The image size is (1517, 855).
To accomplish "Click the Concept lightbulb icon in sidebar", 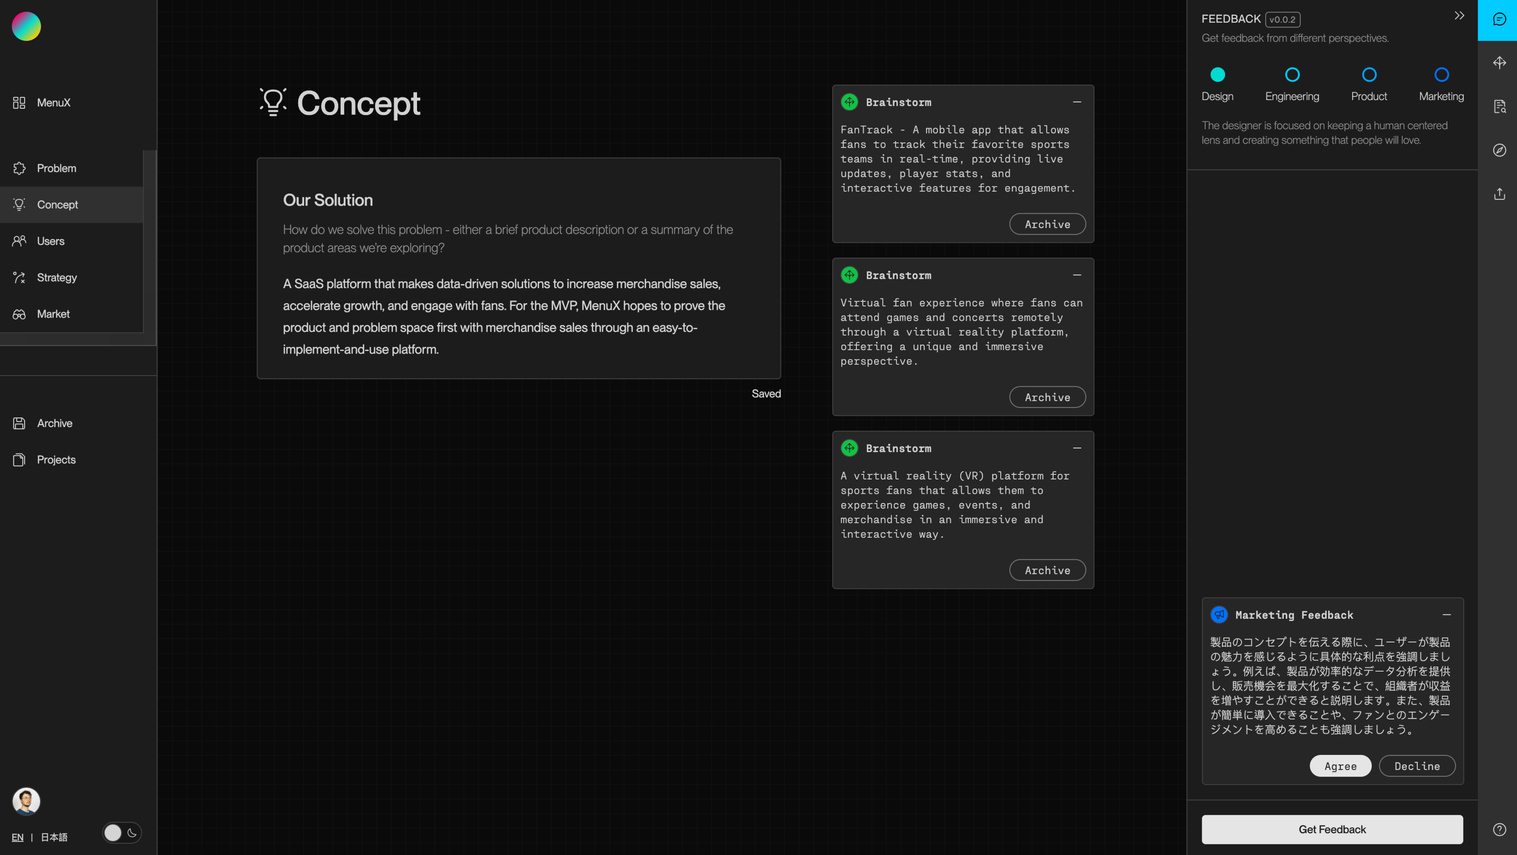I will (19, 204).
